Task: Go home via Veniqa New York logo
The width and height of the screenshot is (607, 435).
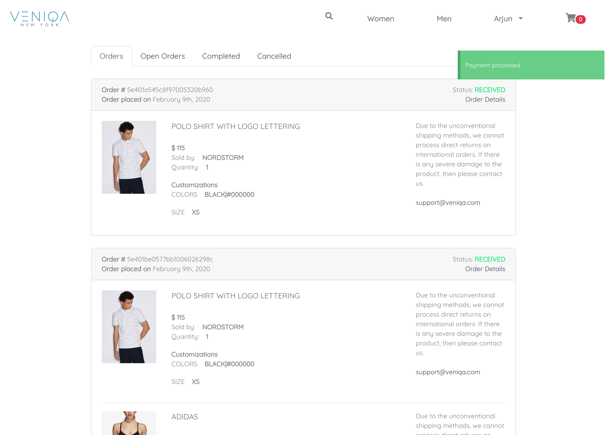Action: 40,19
